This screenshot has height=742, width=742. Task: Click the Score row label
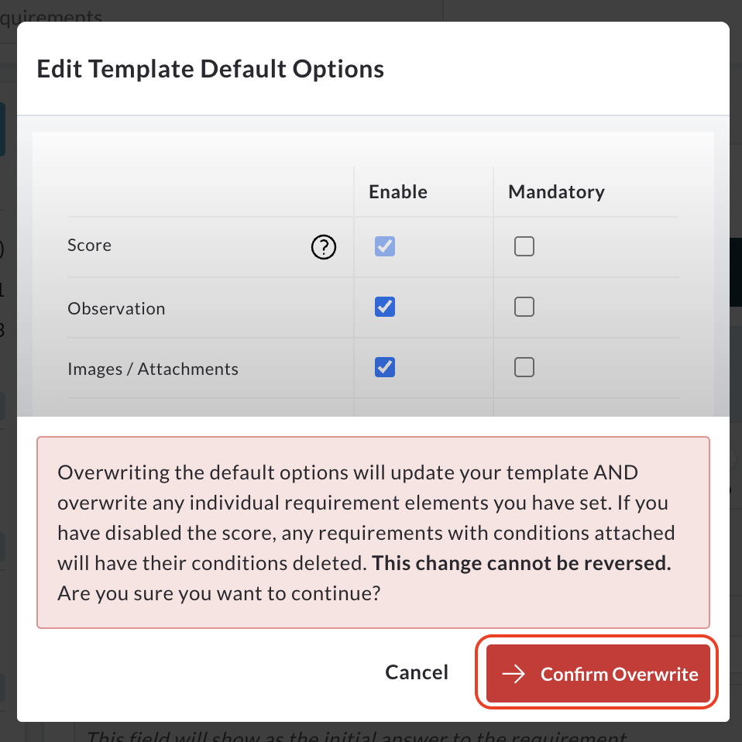tap(89, 245)
